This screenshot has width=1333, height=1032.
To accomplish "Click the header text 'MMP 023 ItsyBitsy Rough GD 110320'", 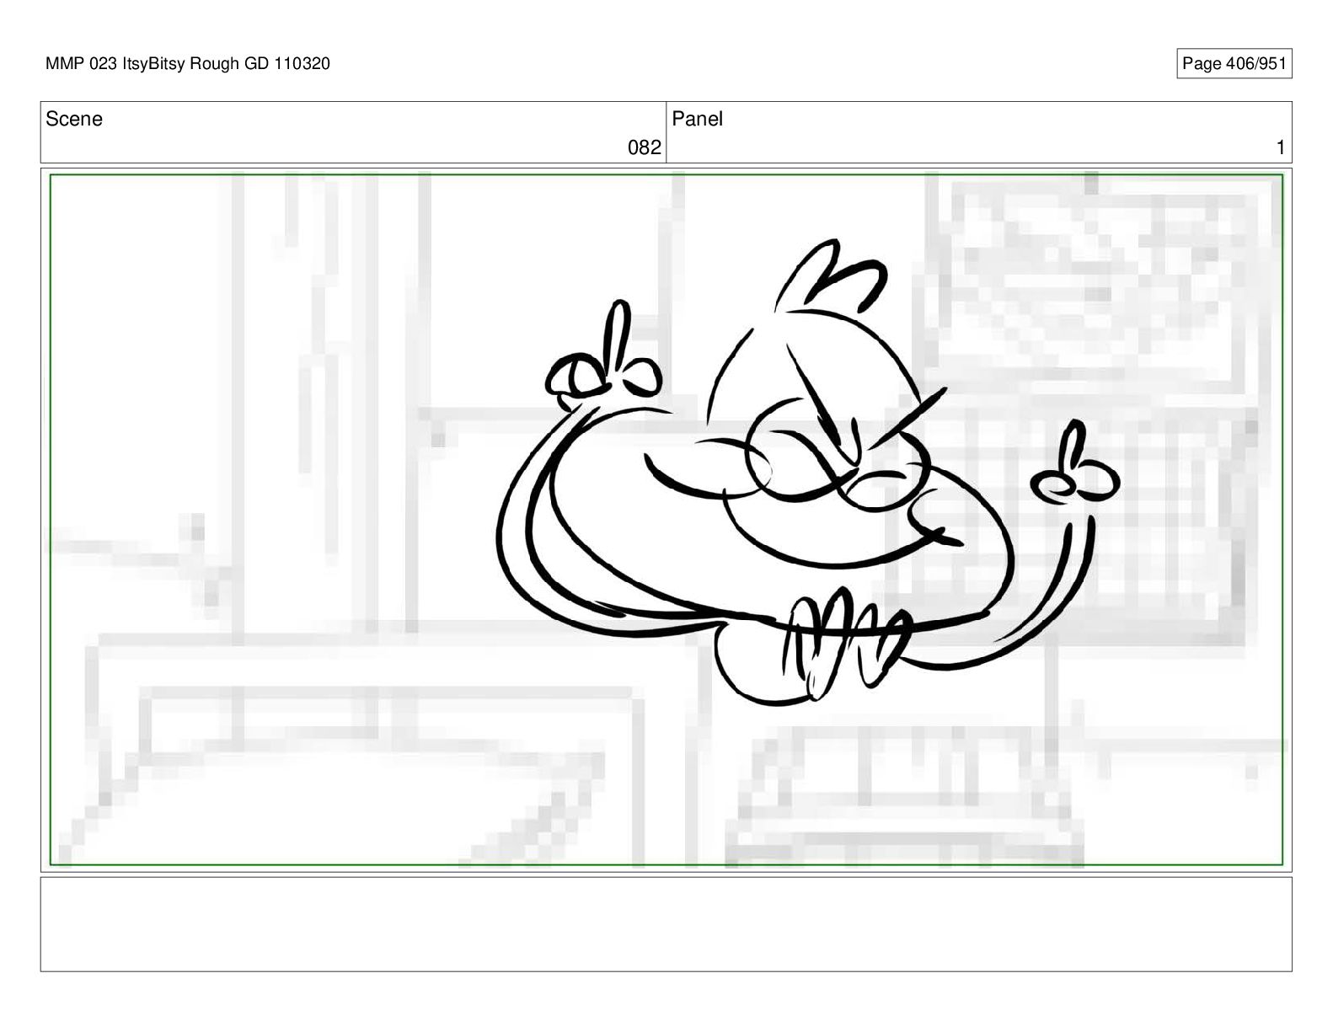I will pos(188,63).
